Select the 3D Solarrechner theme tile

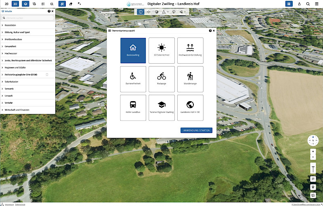tap(161, 50)
